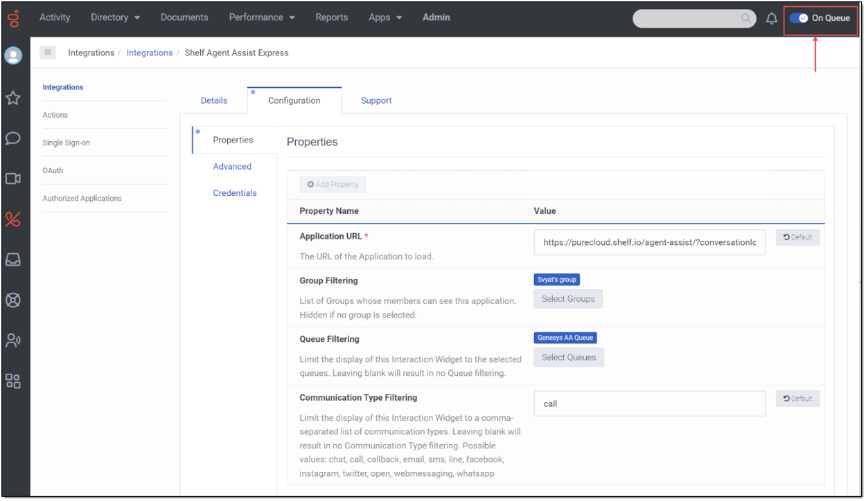Image resolution: width=866 pixels, height=501 pixels.
Task: Open the chat bubble icon in sidebar
Action: pos(13,138)
